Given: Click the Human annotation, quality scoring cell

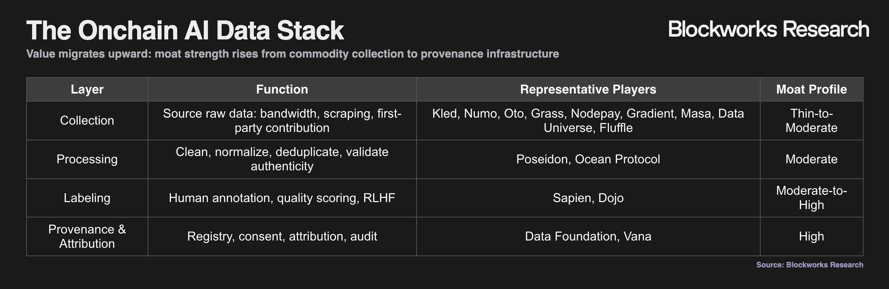Looking at the screenshot, I should pyautogui.click(x=282, y=198).
